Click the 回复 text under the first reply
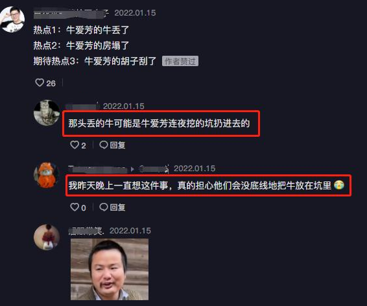Screen dimensions: 367x306 [x=118, y=145]
